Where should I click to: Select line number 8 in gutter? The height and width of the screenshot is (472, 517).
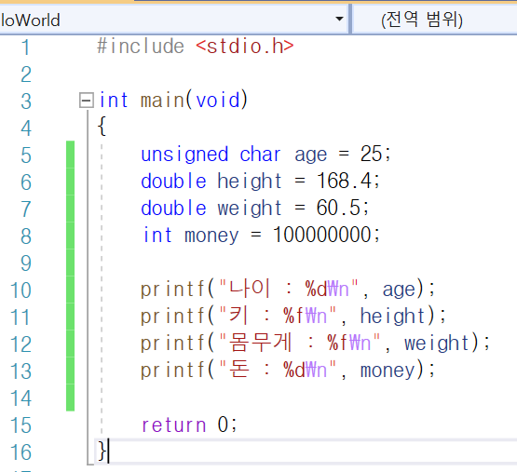point(26,236)
